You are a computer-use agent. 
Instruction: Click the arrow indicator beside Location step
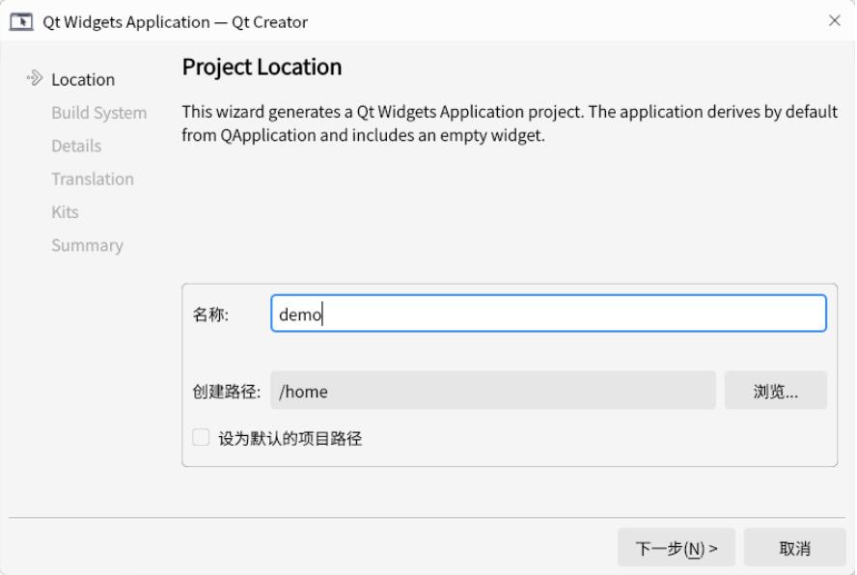(33, 79)
